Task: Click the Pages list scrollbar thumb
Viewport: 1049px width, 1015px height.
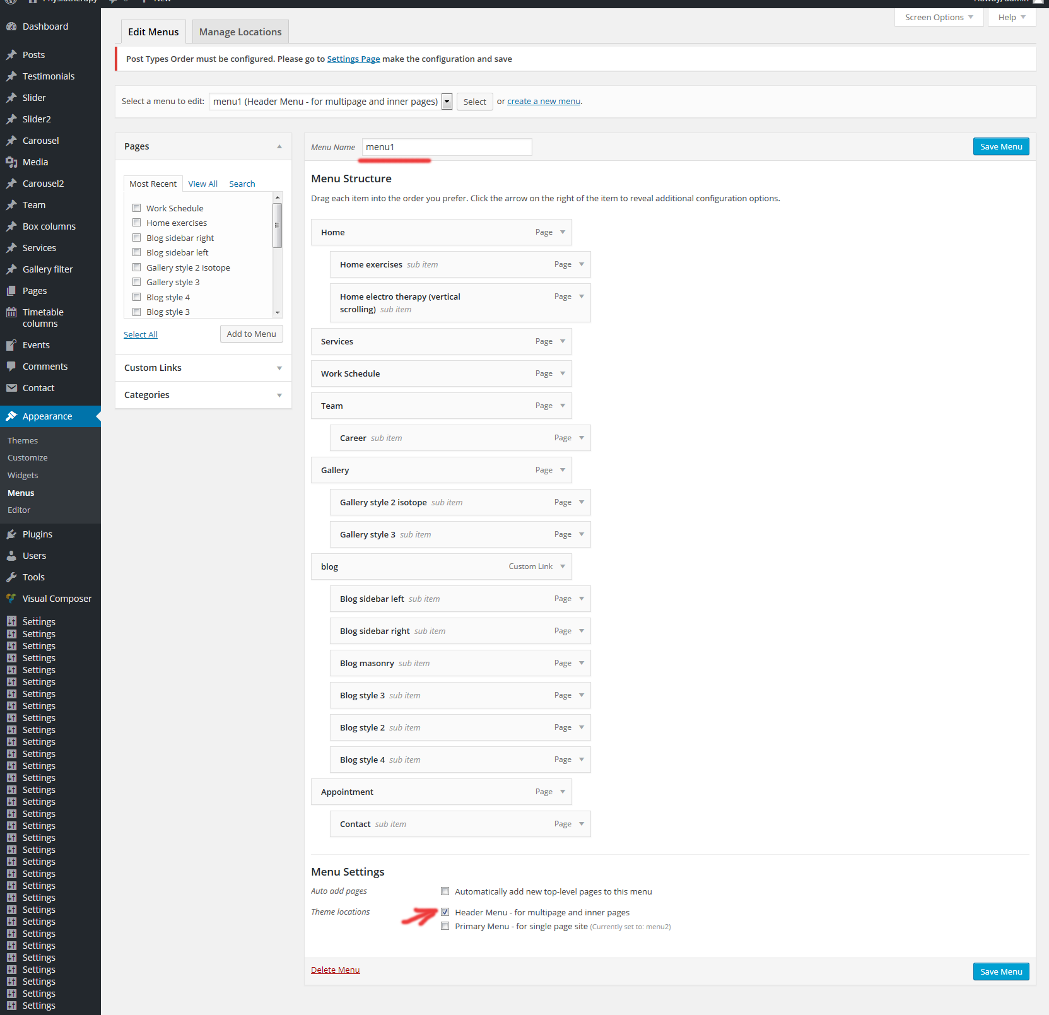Action: (277, 225)
